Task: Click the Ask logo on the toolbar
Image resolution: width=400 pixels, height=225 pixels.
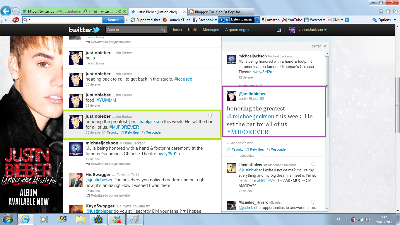Action: 16,20
